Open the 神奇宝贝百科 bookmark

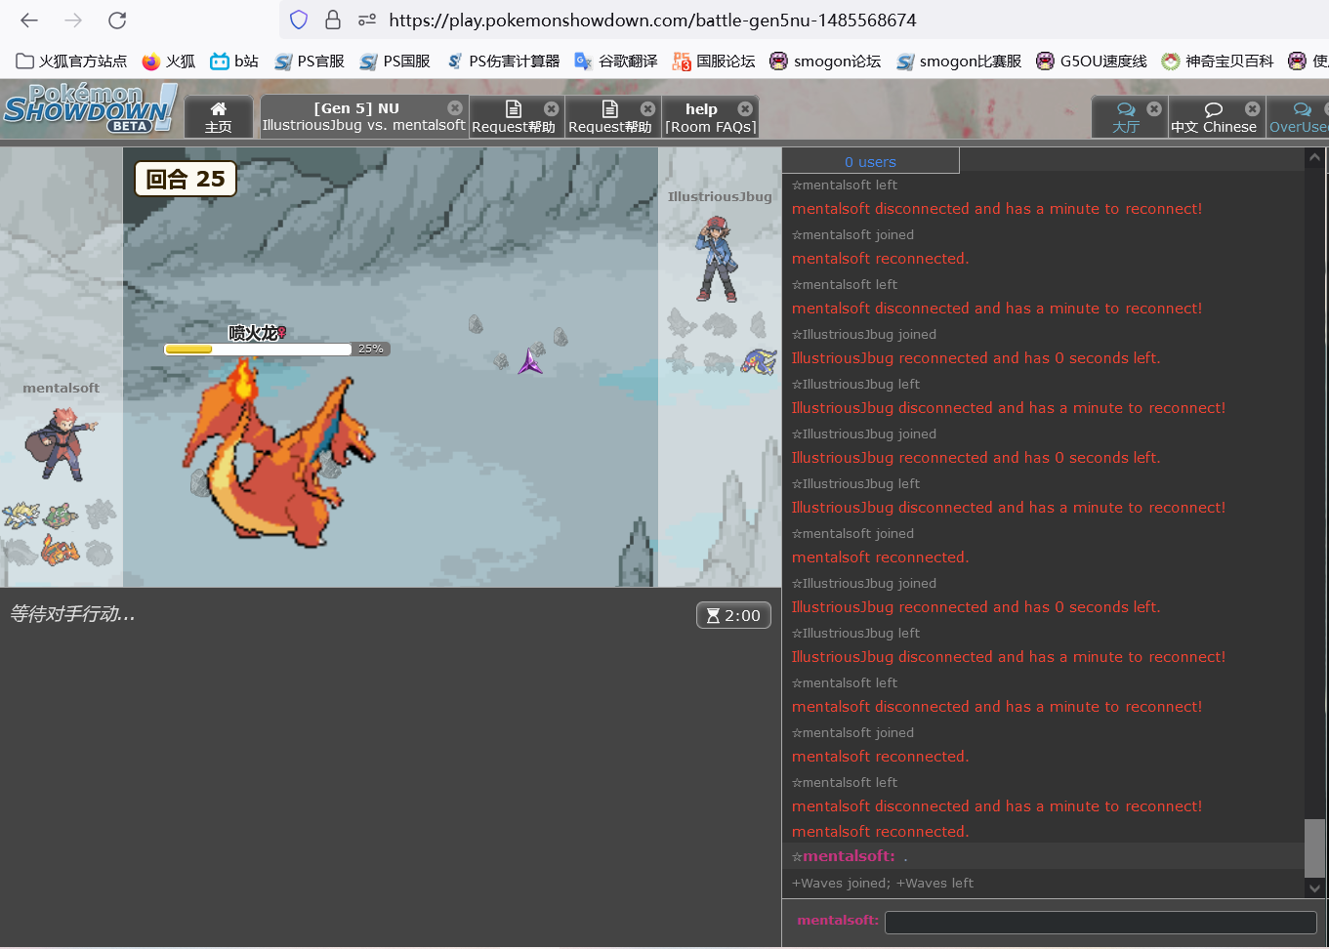tap(1218, 61)
